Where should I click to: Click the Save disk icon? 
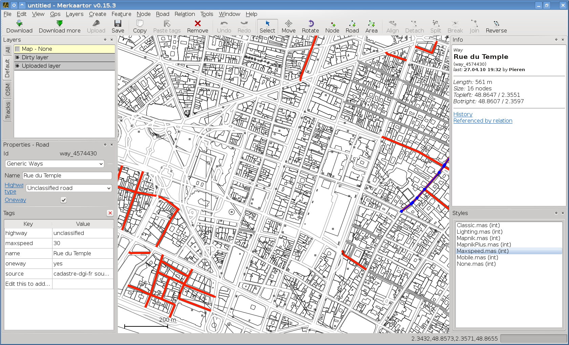118,24
